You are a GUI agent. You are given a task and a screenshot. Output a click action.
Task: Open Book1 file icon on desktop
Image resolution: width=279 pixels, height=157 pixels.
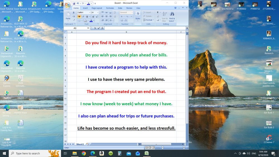click(x=20, y=124)
